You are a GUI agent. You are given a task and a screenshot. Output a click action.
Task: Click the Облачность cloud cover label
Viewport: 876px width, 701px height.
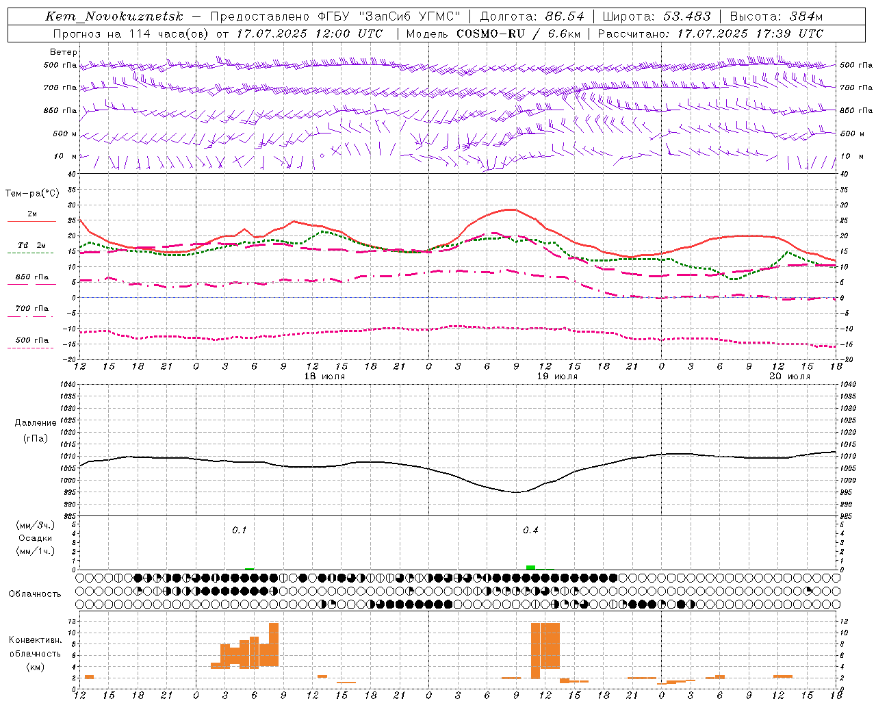[35, 594]
